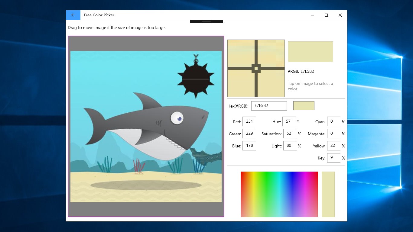
Task: Click the 'Light:' label
Action: [277, 146]
